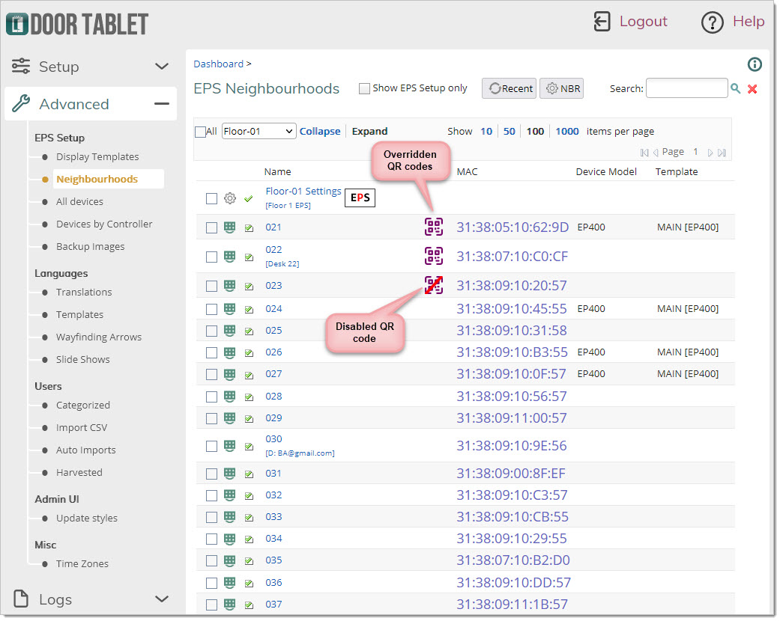Click the QR code icon for device 021

(x=434, y=227)
